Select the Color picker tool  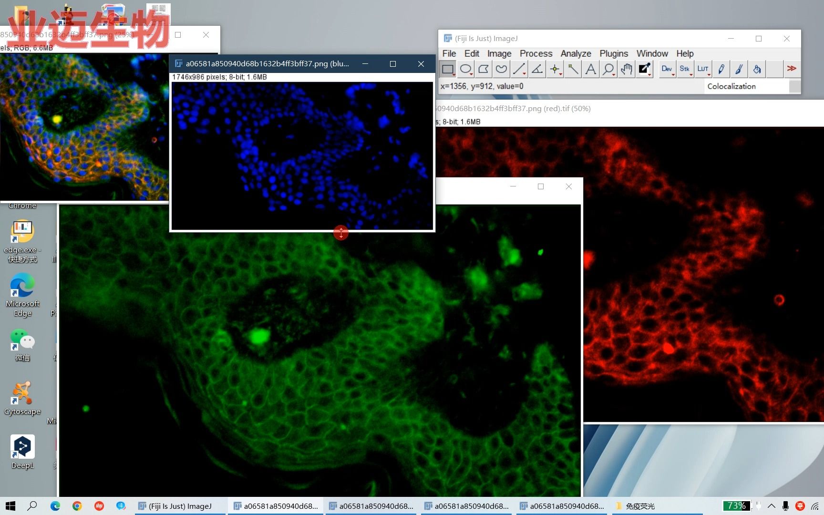pyautogui.click(x=644, y=69)
